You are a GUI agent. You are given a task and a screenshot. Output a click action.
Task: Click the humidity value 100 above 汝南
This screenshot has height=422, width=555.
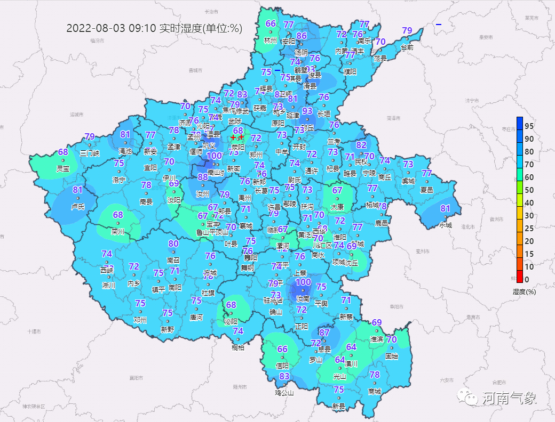(x=303, y=282)
